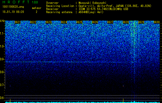Click the 0.8 kHz frequency label

(2, 72)
